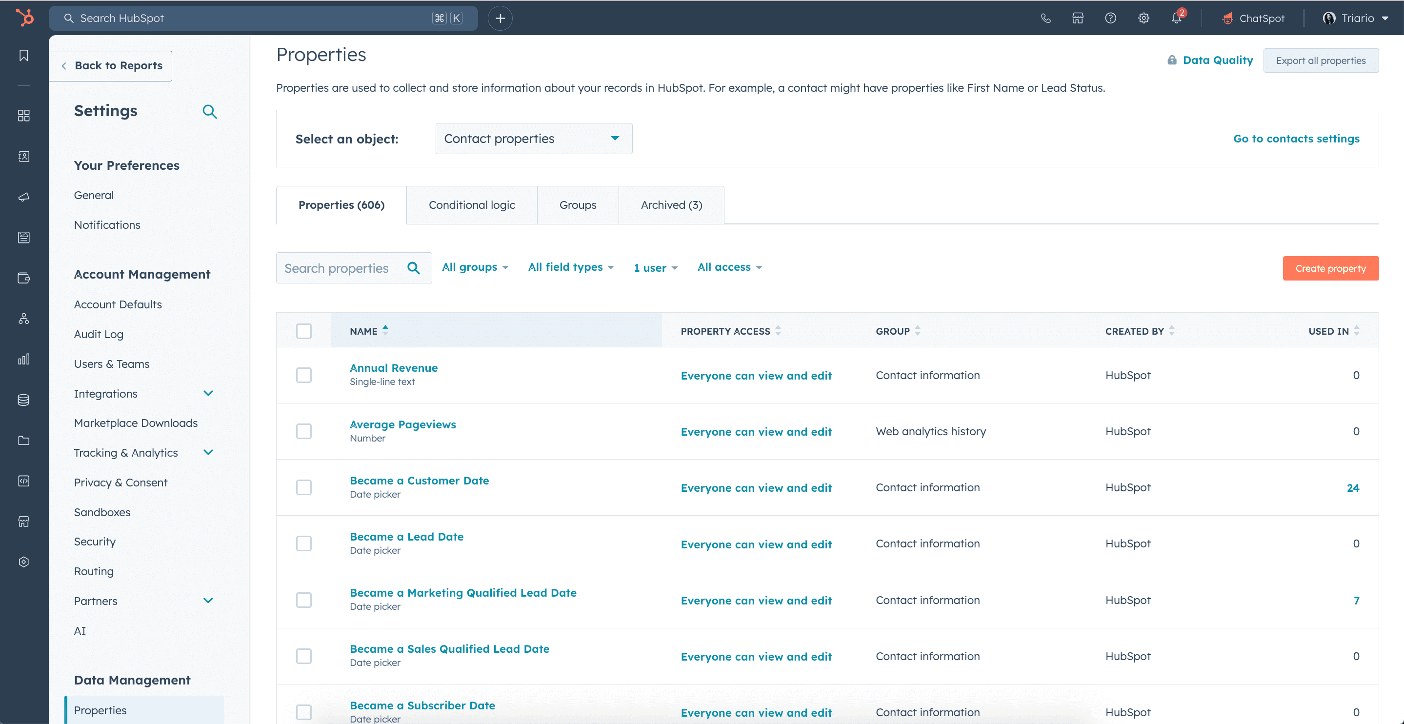Open the All groups filter
The width and height of the screenshot is (1404, 724).
[475, 267]
